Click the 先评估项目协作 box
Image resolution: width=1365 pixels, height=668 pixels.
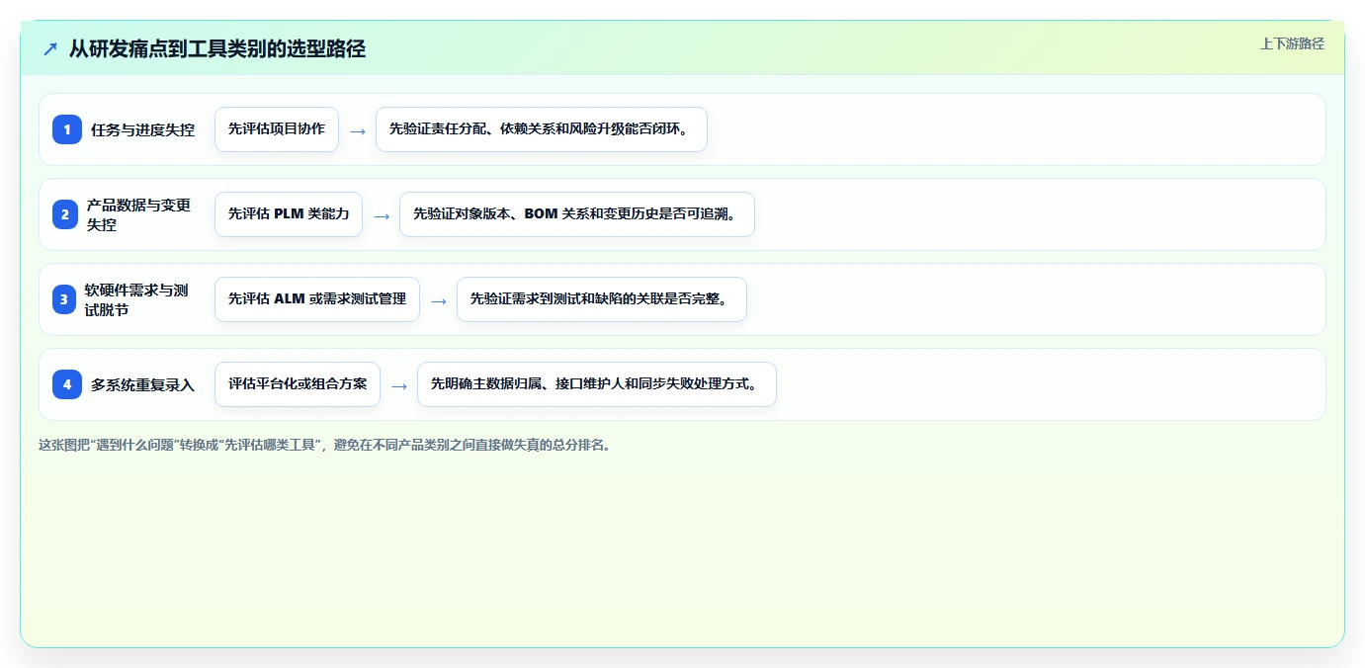277,129
